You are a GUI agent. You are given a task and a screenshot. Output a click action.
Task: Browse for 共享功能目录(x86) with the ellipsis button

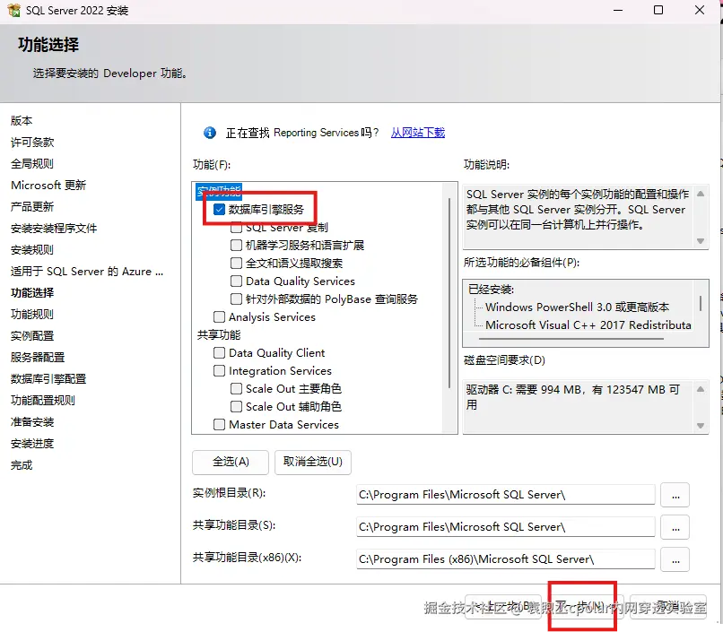click(675, 559)
